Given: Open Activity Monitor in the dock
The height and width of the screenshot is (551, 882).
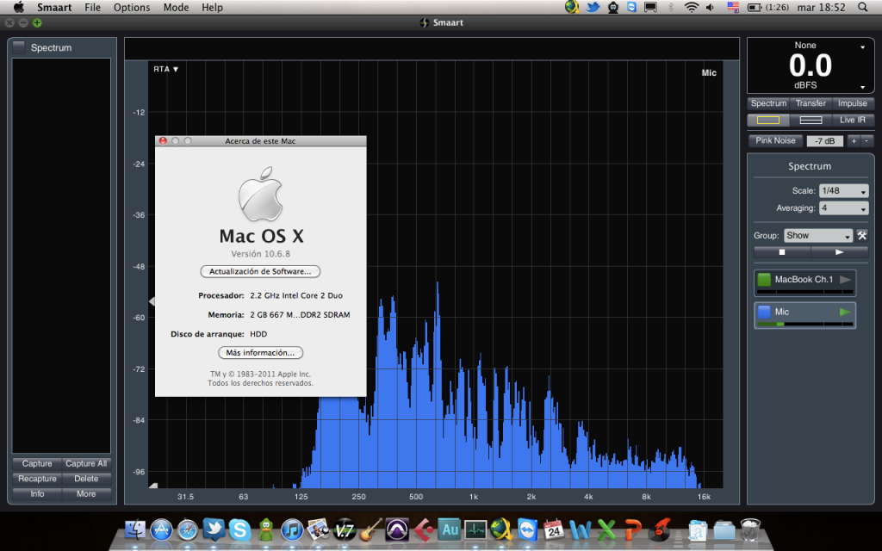Looking at the screenshot, I should coord(475,529).
